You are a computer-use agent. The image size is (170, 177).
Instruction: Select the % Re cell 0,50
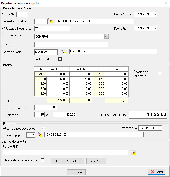tap(99, 84)
